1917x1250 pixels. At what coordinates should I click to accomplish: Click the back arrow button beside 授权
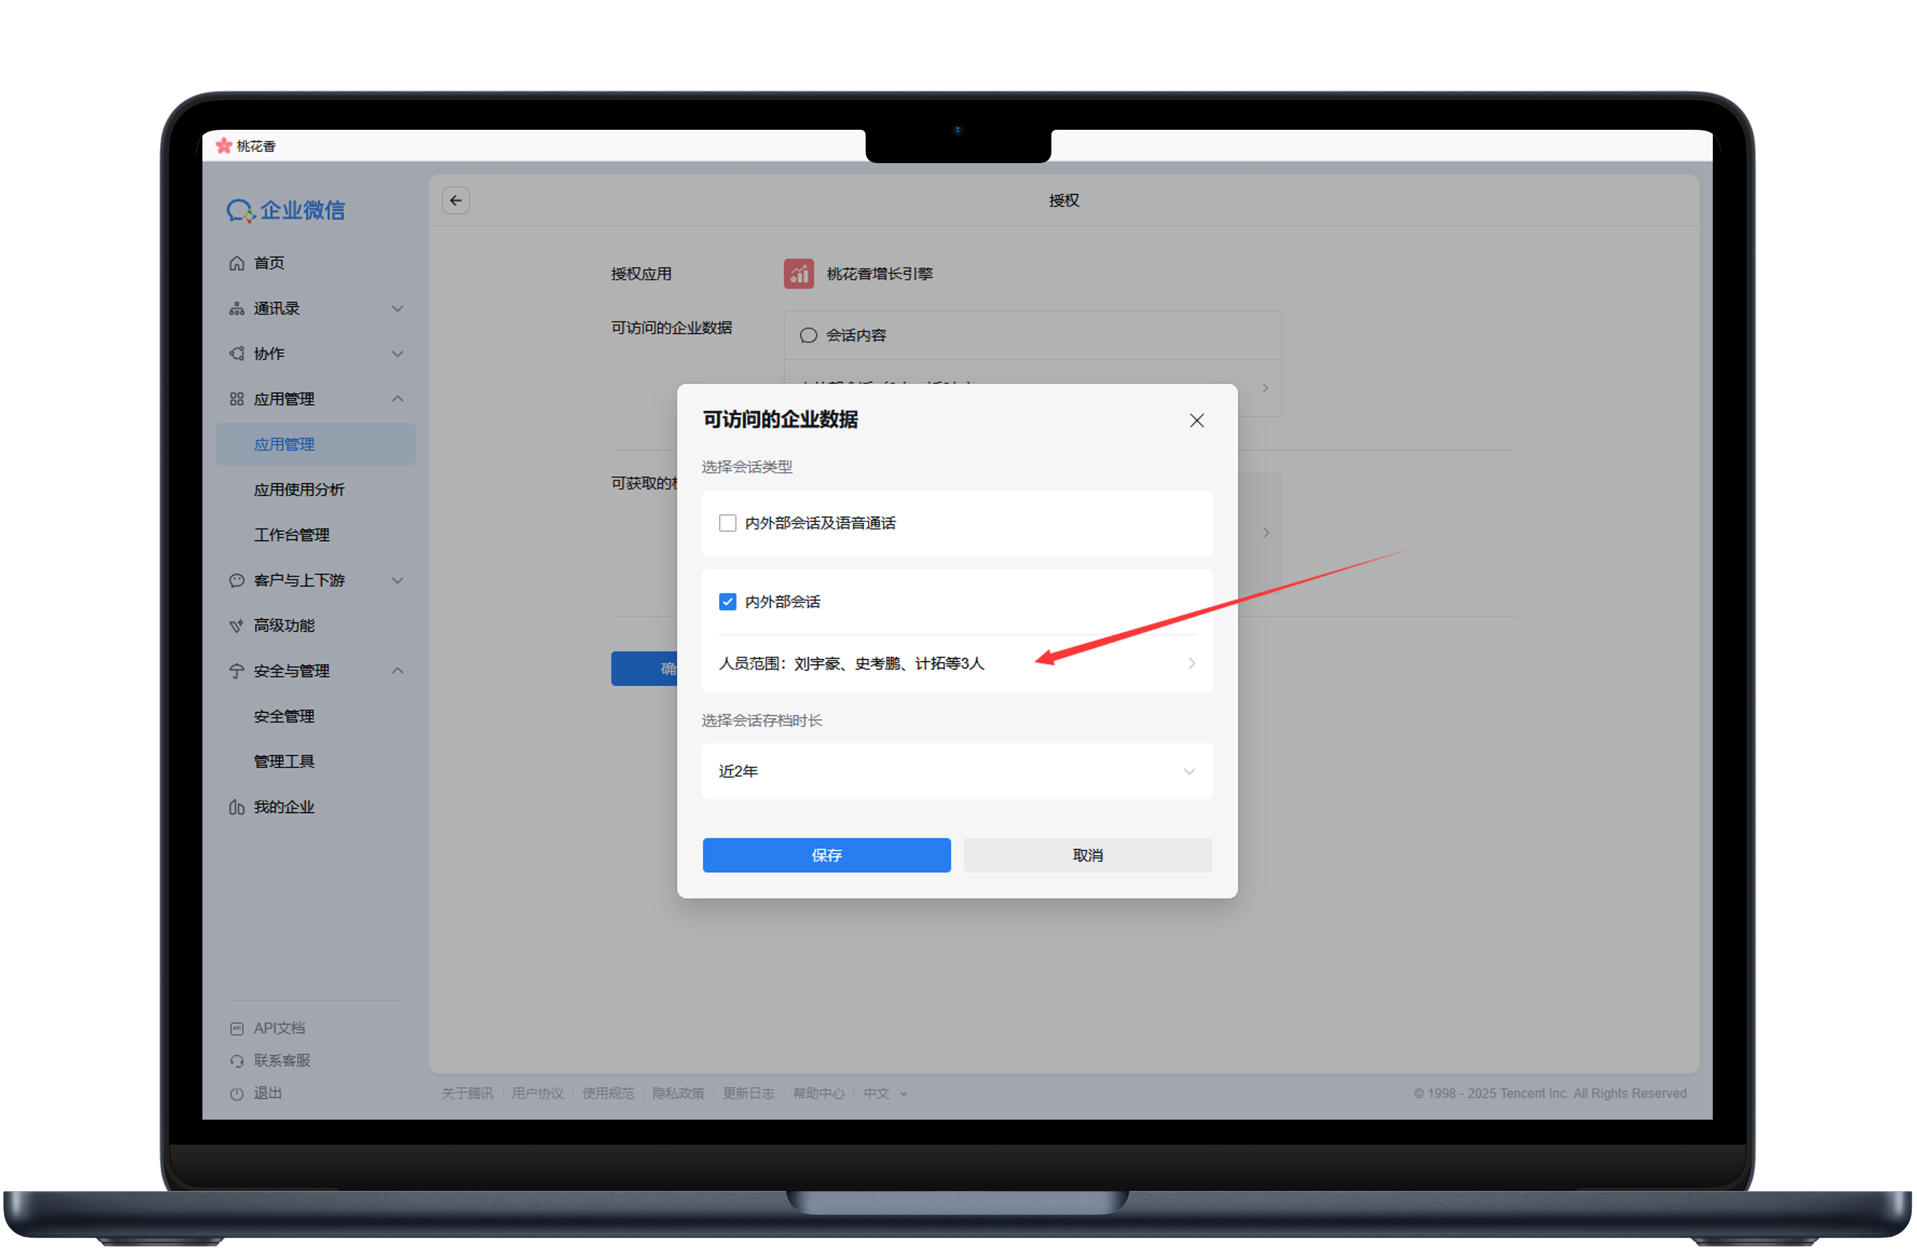coord(456,201)
